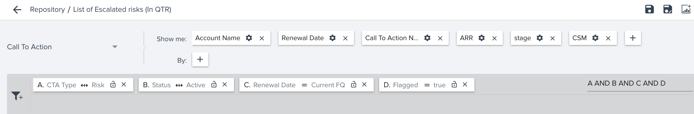Click the add-to-dashboard chart icon

click(x=686, y=9)
